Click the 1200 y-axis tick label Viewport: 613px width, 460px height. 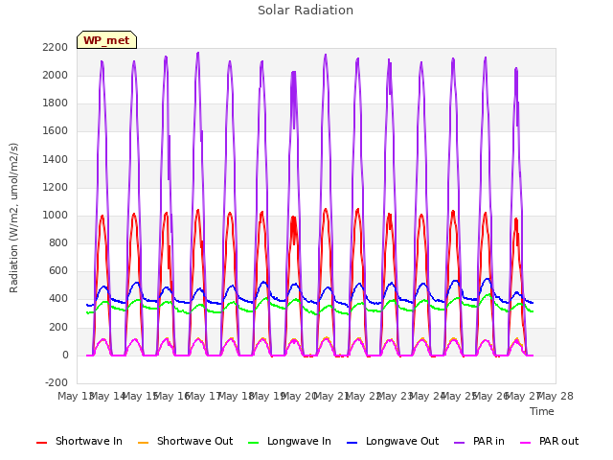56,187
